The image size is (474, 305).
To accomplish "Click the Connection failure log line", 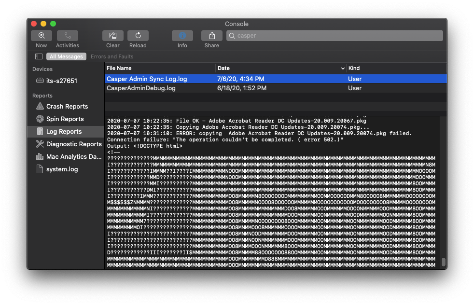I will click(x=225, y=139).
